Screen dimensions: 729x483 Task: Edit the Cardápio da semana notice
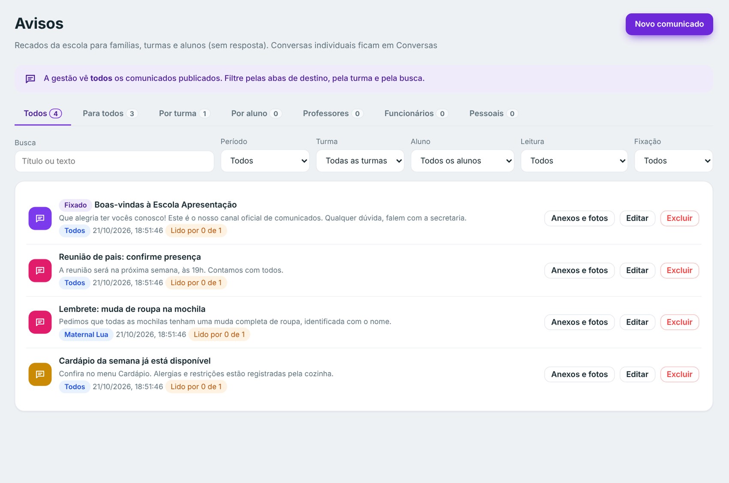point(637,375)
